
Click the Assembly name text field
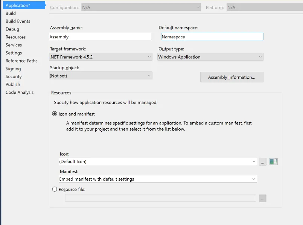coord(100,37)
